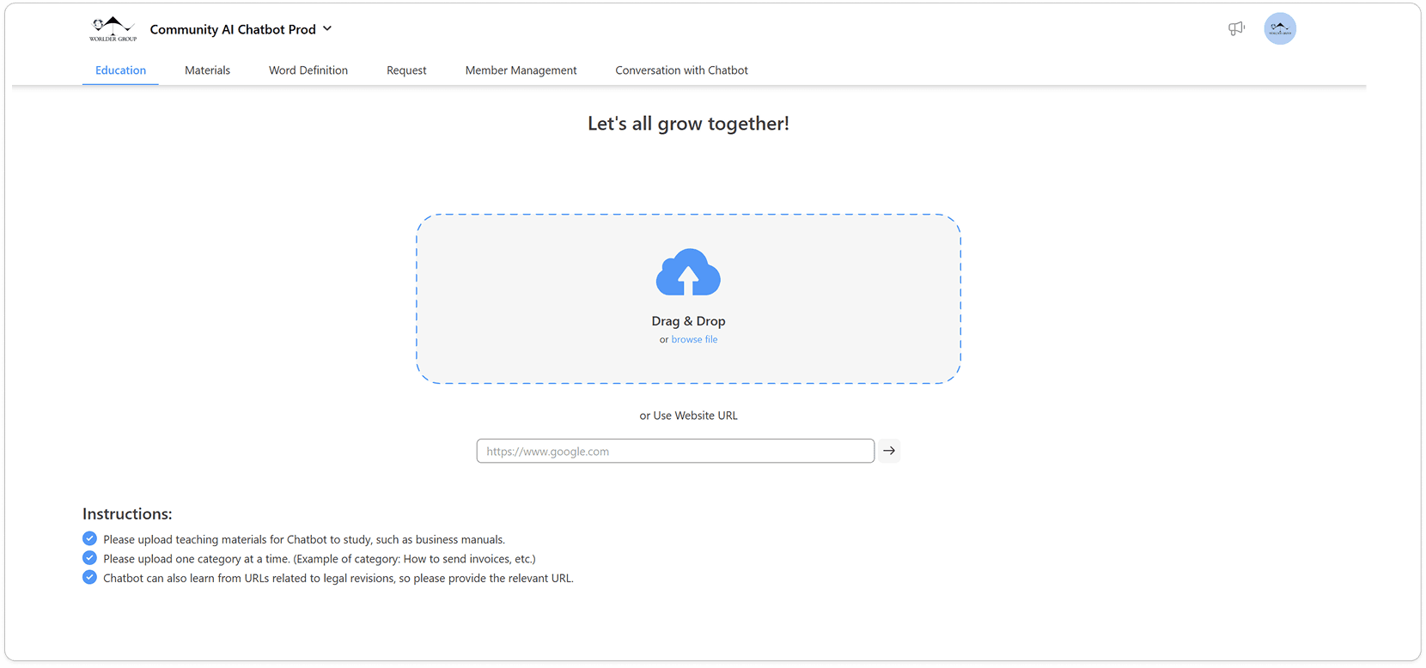The height and width of the screenshot is (668, 1426).
Task: Switch to the Education tab
Action: [x=120, y=70]
